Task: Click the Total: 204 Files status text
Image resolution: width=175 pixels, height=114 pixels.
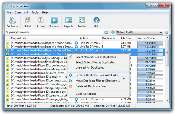Action: [x=21, y=106]
